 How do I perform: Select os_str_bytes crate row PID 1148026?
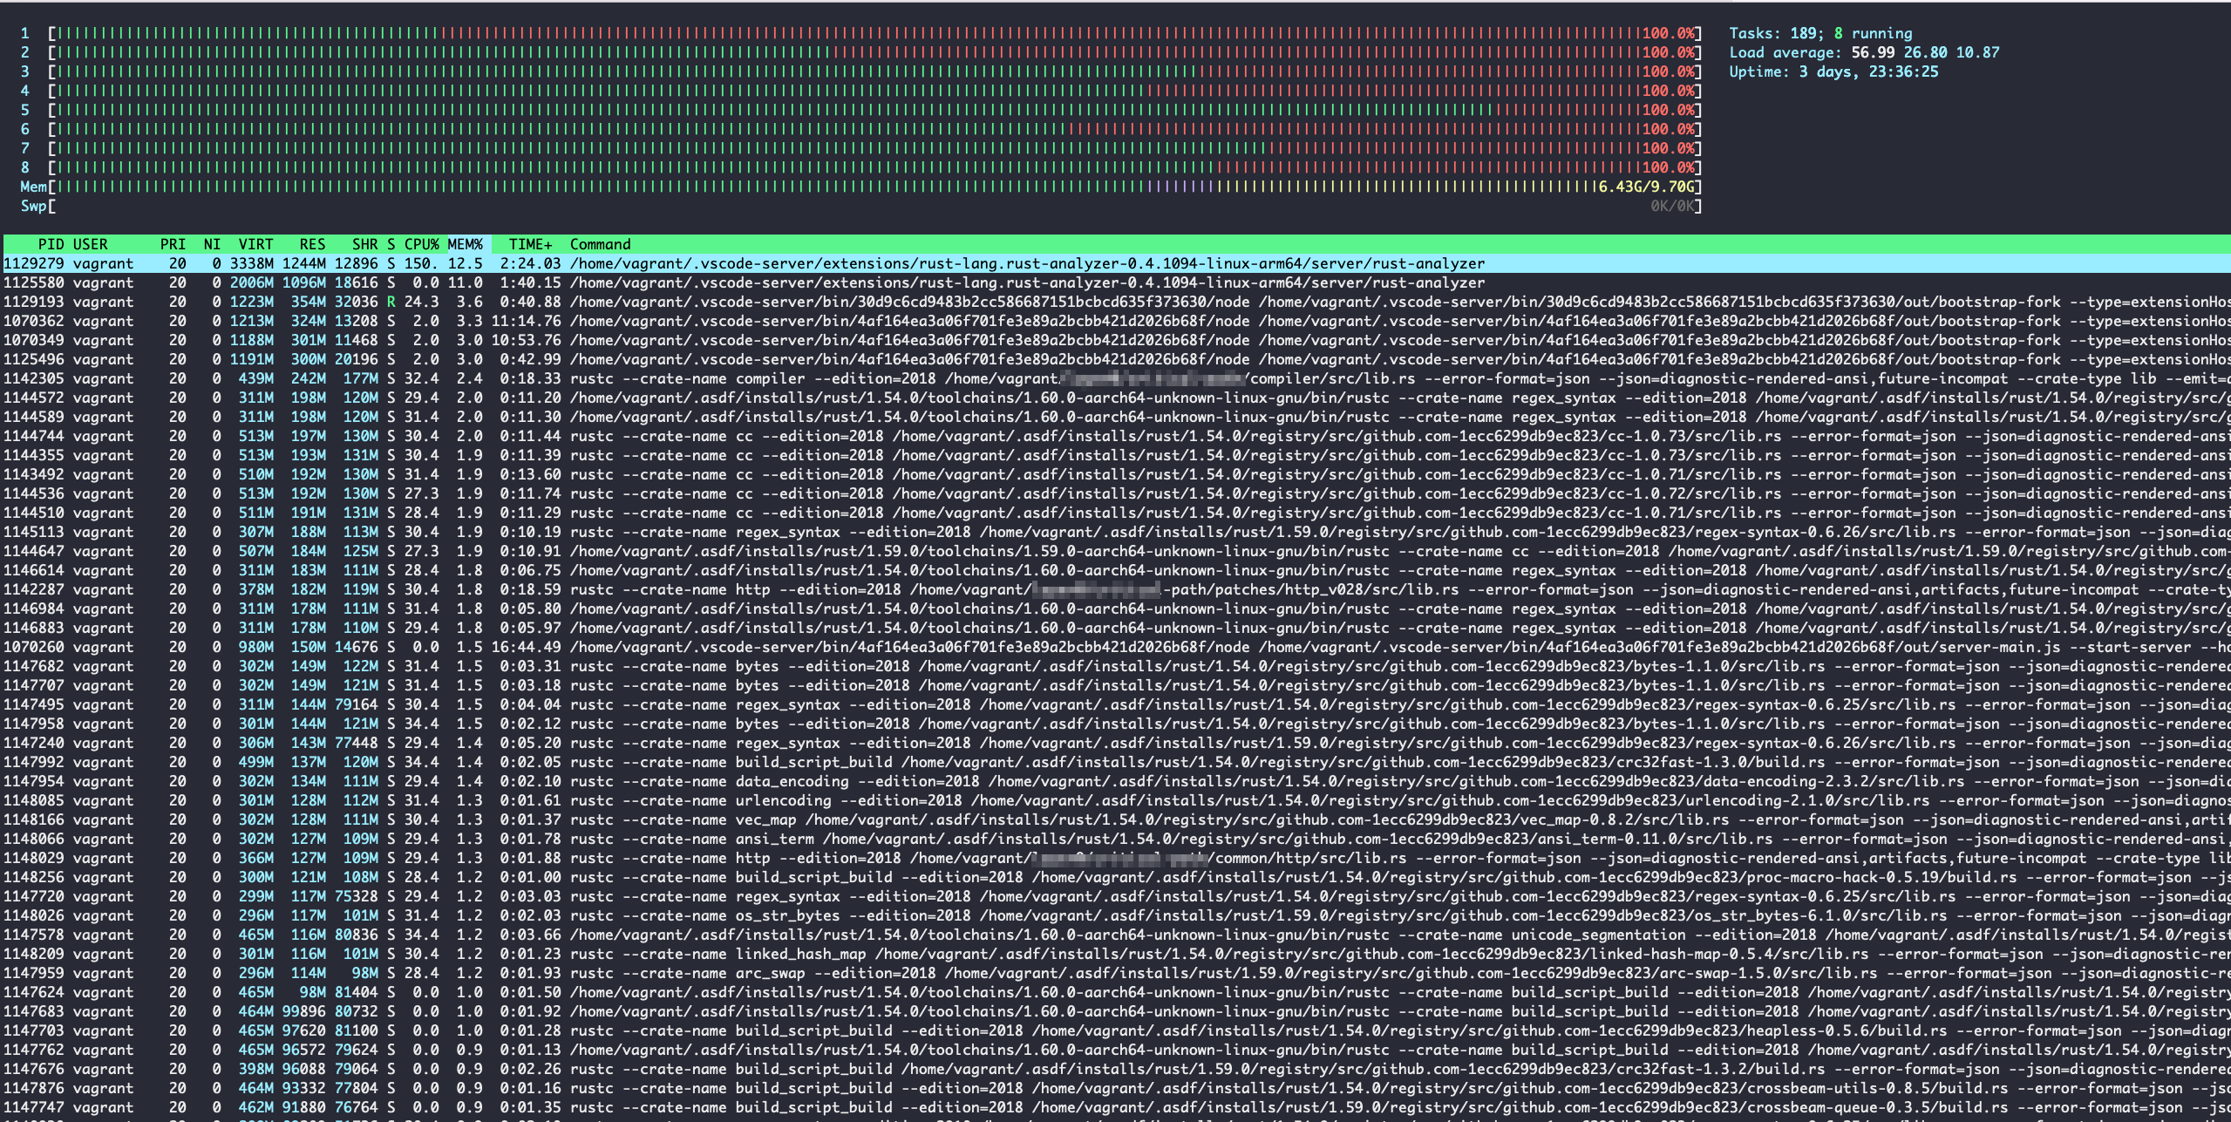tap(1115, 915)
